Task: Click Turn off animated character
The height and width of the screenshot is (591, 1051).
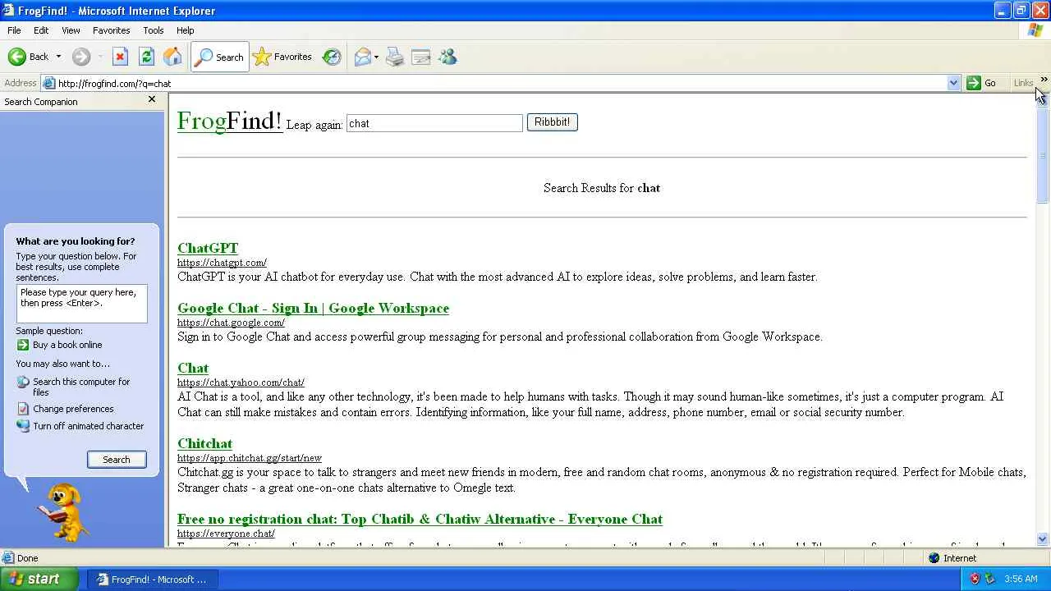Action: tap(88, 426)
